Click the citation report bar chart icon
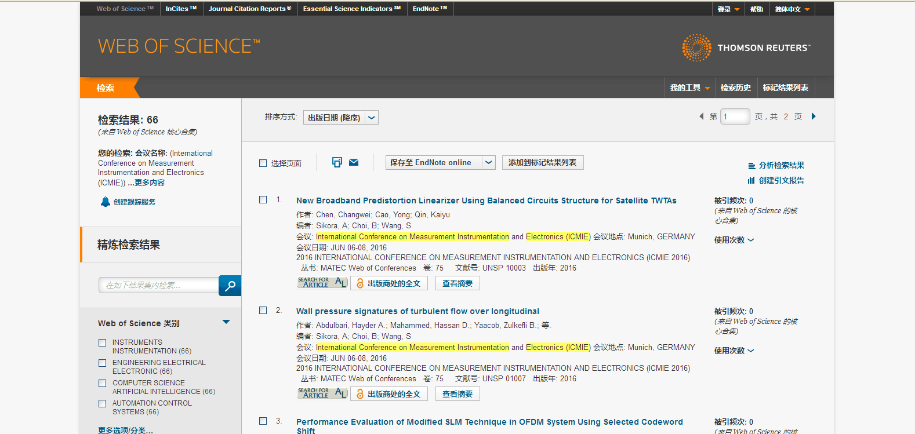This screenshot has height=434, width=915. coord(751,180)
